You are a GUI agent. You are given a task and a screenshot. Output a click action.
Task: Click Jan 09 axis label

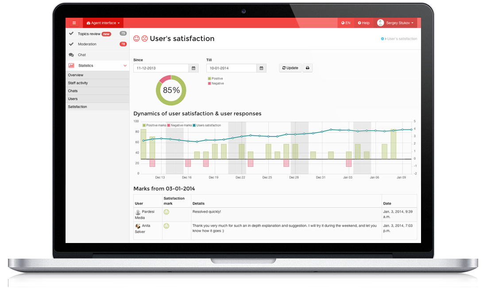401,177
